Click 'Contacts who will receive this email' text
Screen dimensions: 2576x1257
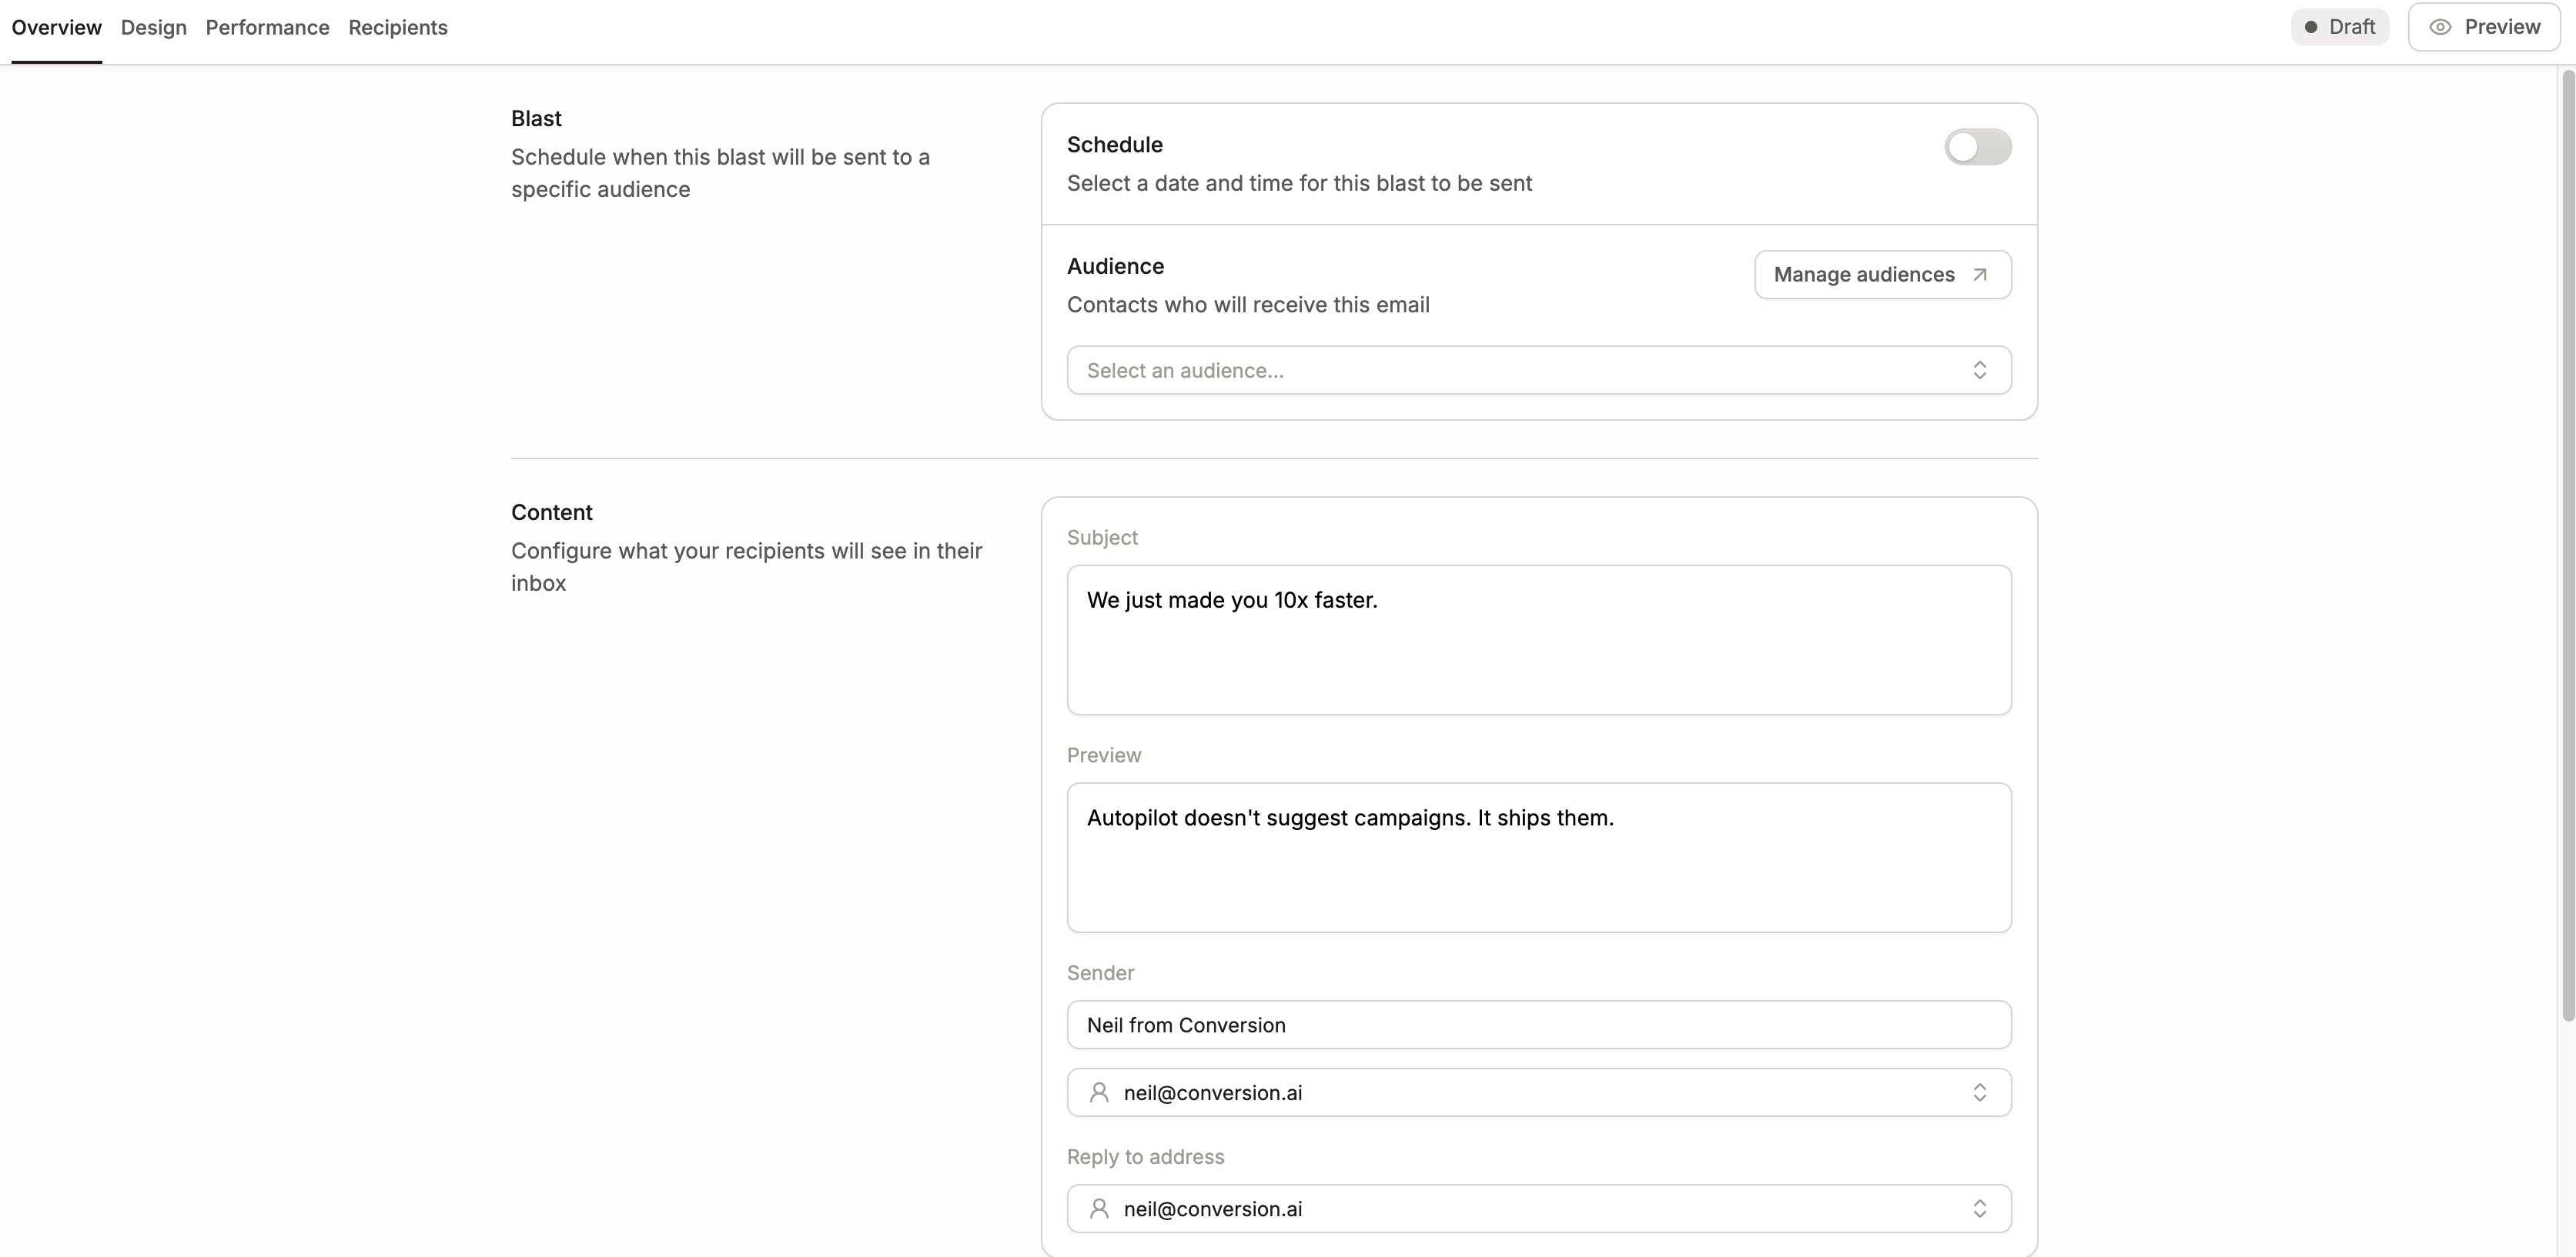(1248, 305)
